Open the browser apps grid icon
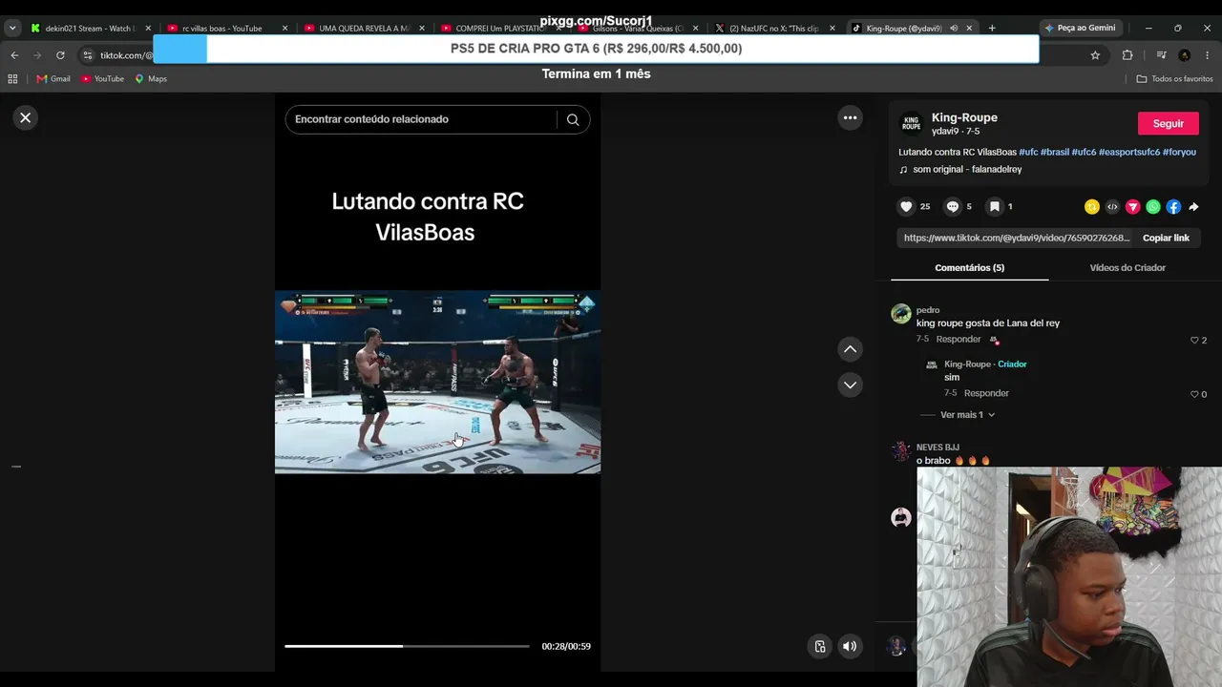Viewport: 1222px width, 687px height. coord(13,79)
